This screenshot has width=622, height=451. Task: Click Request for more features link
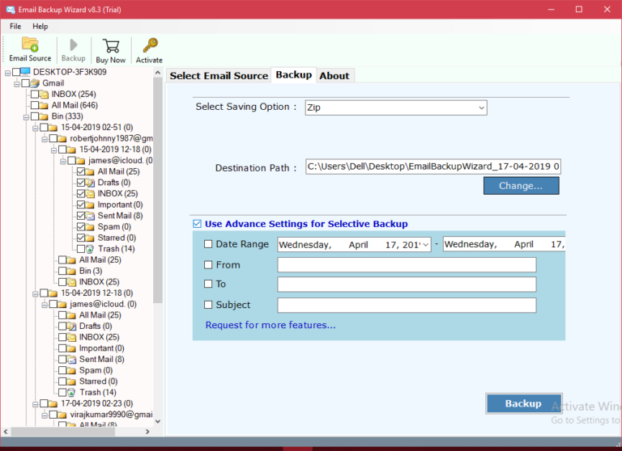270,325
